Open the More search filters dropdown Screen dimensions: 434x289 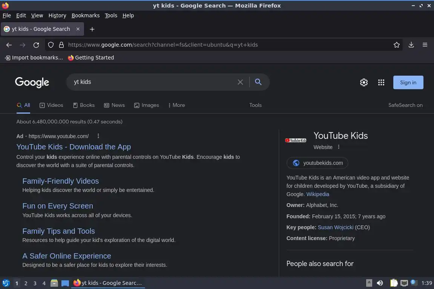(x=177, y=105)
